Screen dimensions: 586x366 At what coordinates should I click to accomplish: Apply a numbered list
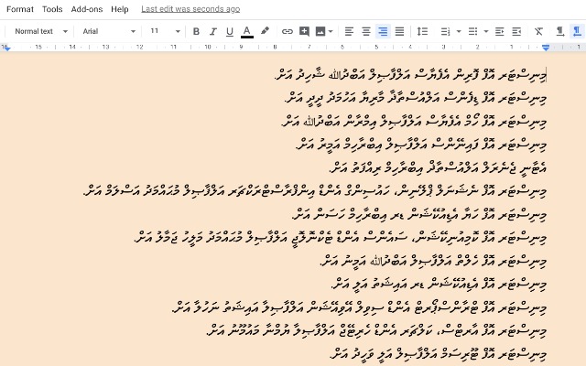[445, 31]
